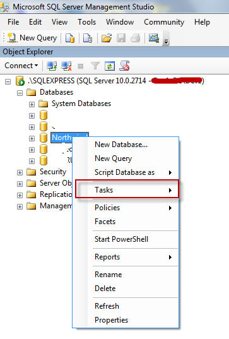Click the Refresh icon in Object Explorer

(110, 66)
